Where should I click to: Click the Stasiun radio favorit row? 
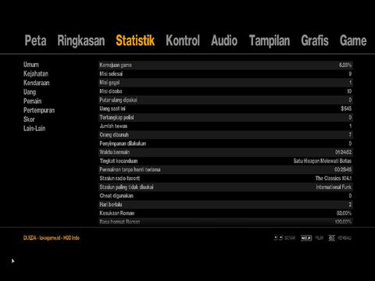click(x=226, y=178)
